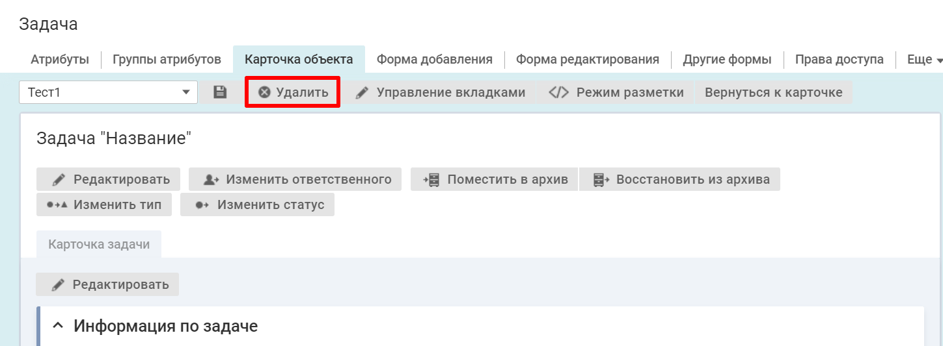Screen dimensions: 943x346
Task: Click the Изменить статус button
Action: 258,204
